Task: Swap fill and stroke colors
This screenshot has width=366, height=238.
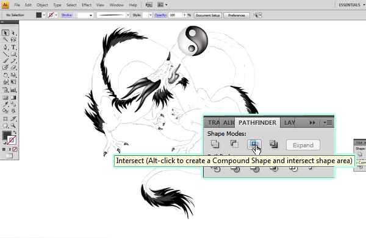Action: point(15,132)
